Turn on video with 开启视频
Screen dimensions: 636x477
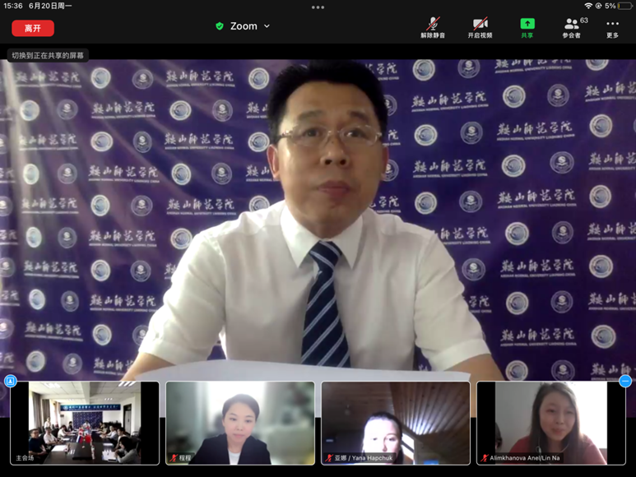[480, 27]
